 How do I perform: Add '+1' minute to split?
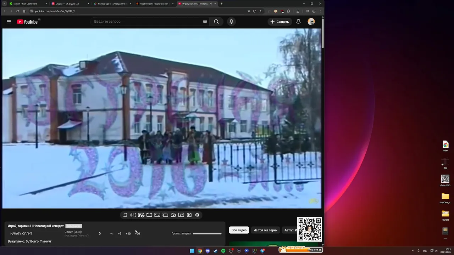[112, 234]
